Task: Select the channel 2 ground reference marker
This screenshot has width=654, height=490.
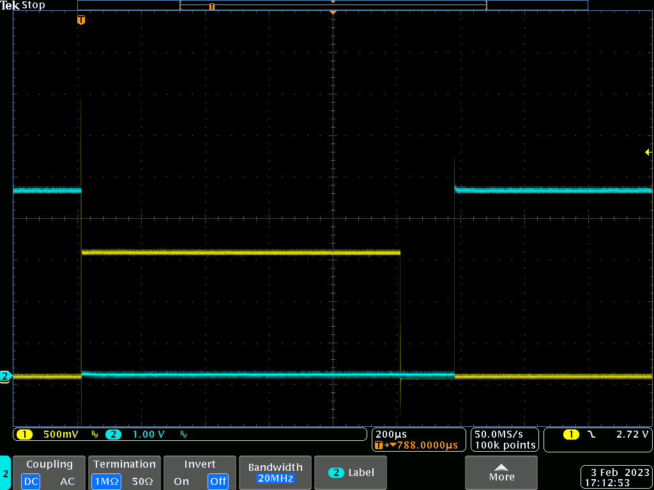Action: [6, 376]
